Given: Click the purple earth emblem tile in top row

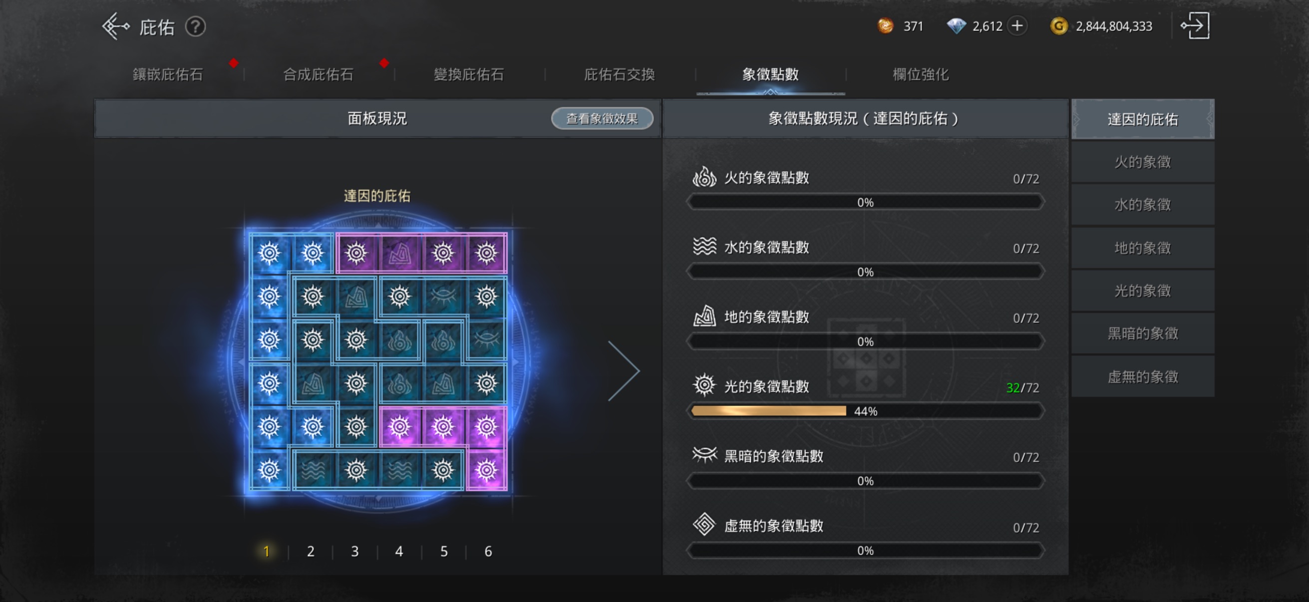Looking at the screenshot, I should tap(399, 253).
